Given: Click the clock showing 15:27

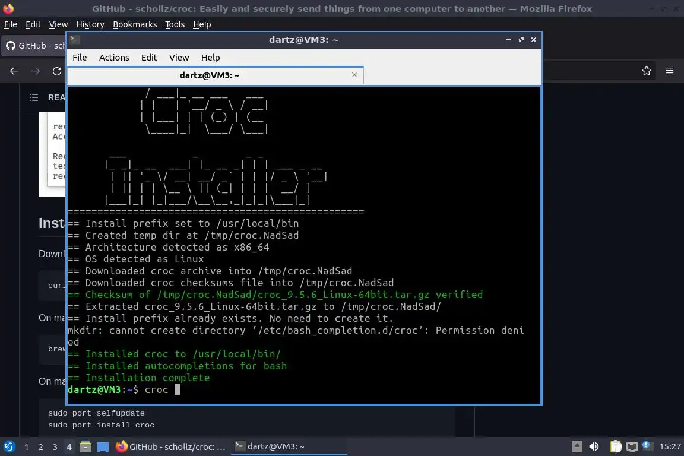Looking at the screenshot, I should 670,446.
